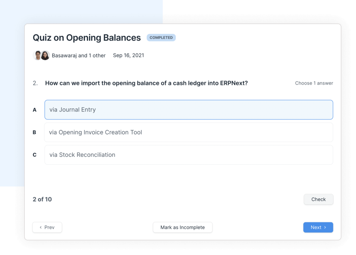Click the letter B option label
Viewport: 356px width, 255px height.
point(34,132)
